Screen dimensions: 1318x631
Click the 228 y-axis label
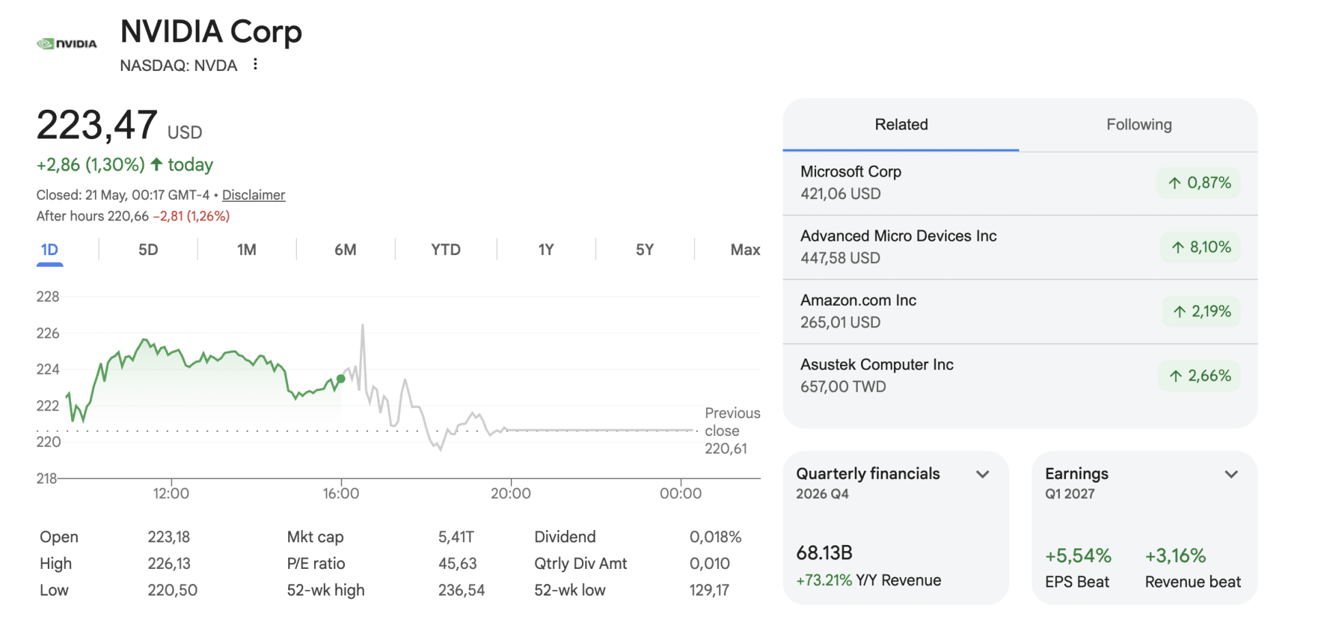click(x=48, y=297)
